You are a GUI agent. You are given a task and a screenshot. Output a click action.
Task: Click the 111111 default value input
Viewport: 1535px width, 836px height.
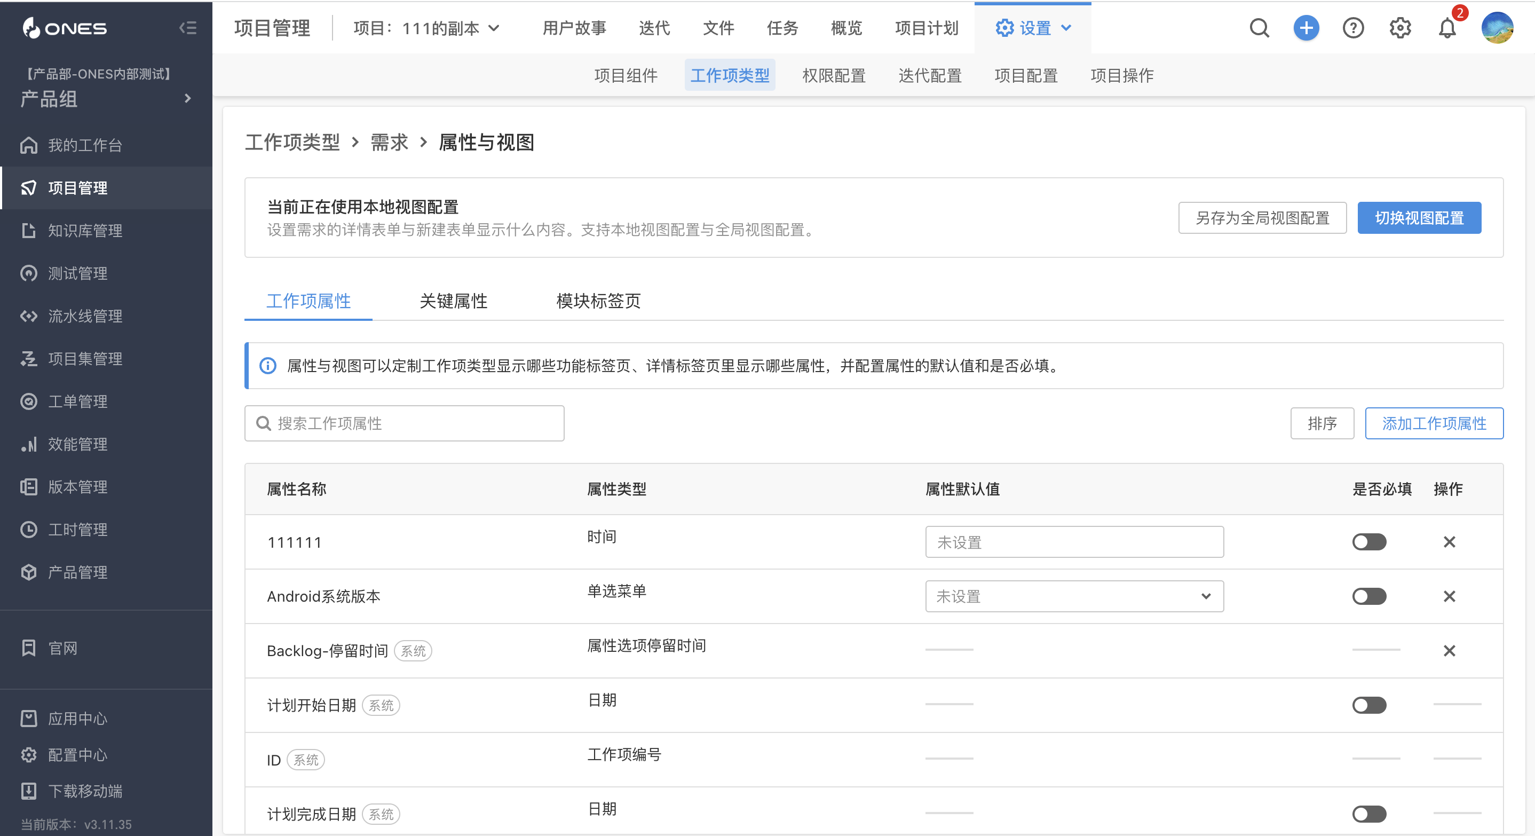click(1074, 542)
